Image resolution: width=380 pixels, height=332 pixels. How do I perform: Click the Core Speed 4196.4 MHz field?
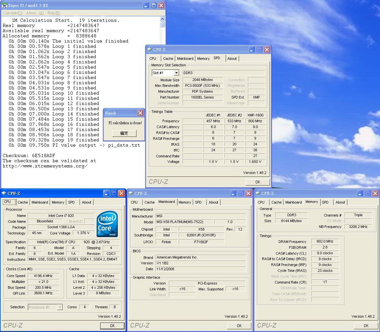coord(43,276)
